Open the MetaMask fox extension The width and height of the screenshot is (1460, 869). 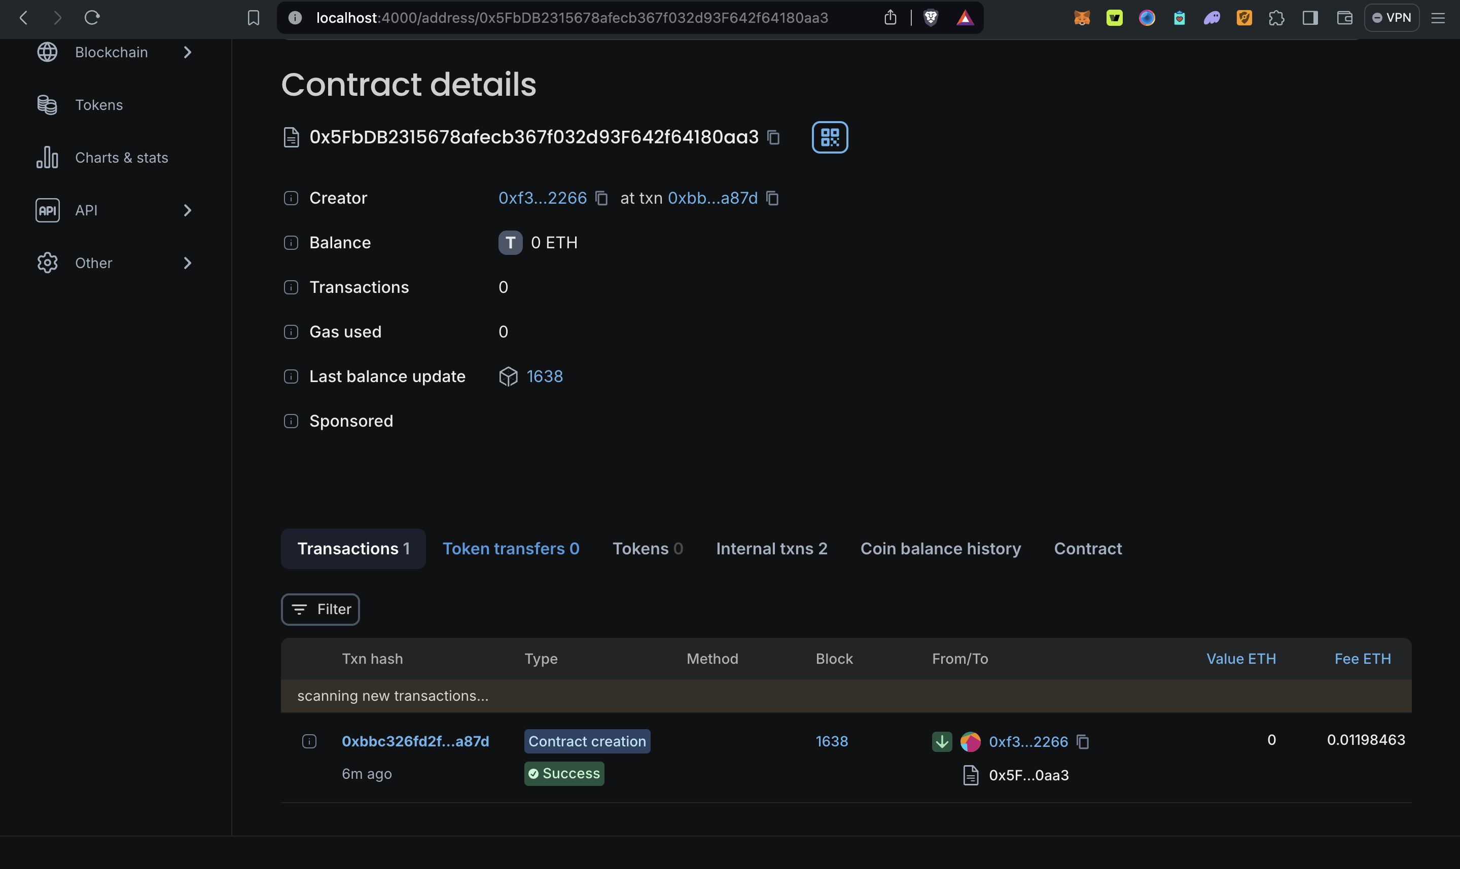(1082, 18)
